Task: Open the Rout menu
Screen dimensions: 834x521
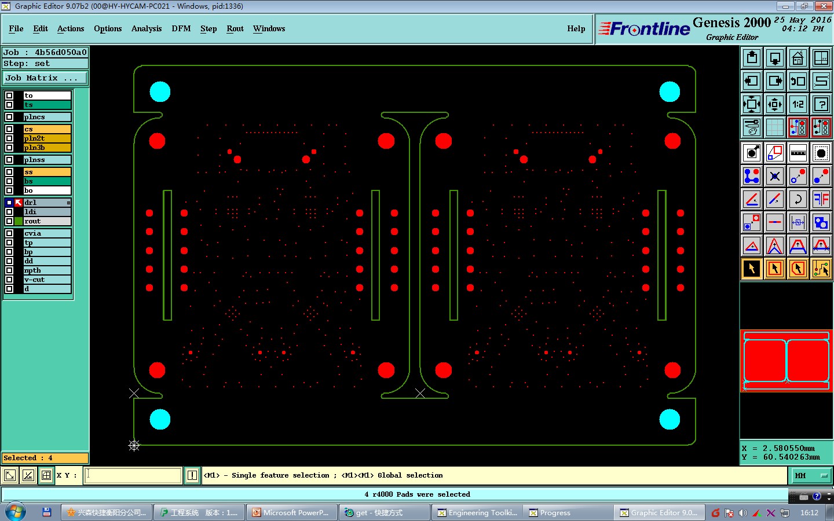Action: (x=235, y=28)
